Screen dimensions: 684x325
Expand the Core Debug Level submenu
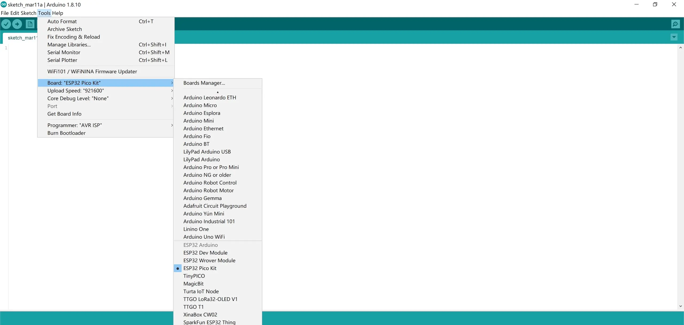coord(106,98)
